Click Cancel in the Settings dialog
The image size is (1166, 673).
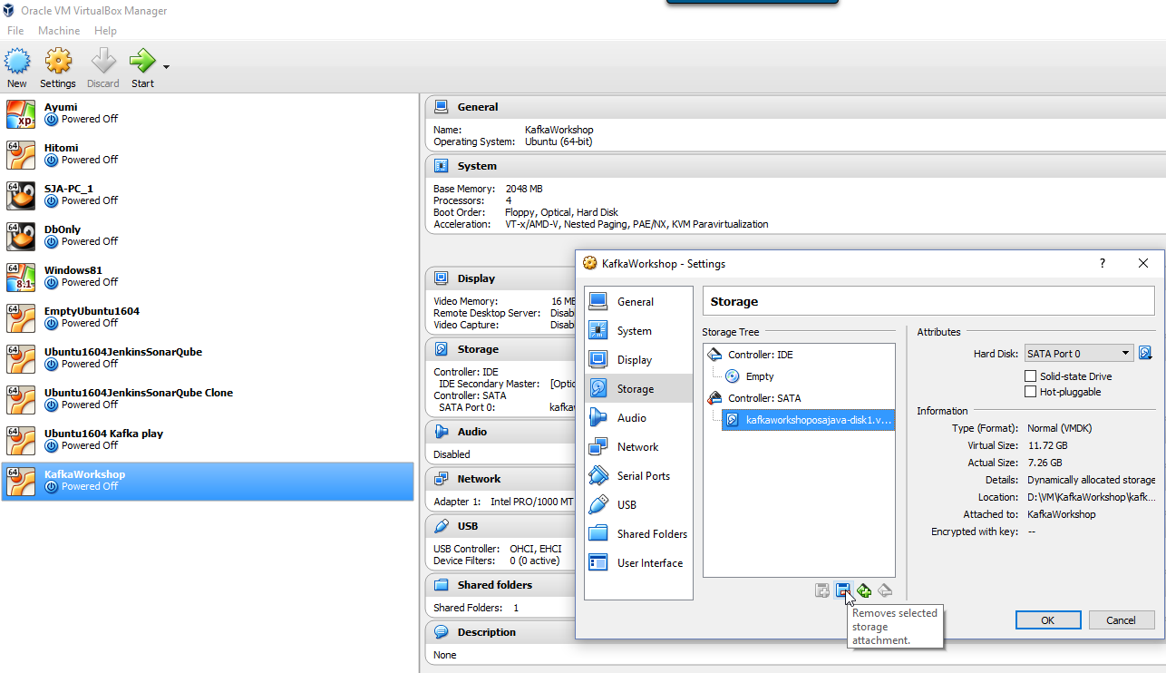(1122, 620)
